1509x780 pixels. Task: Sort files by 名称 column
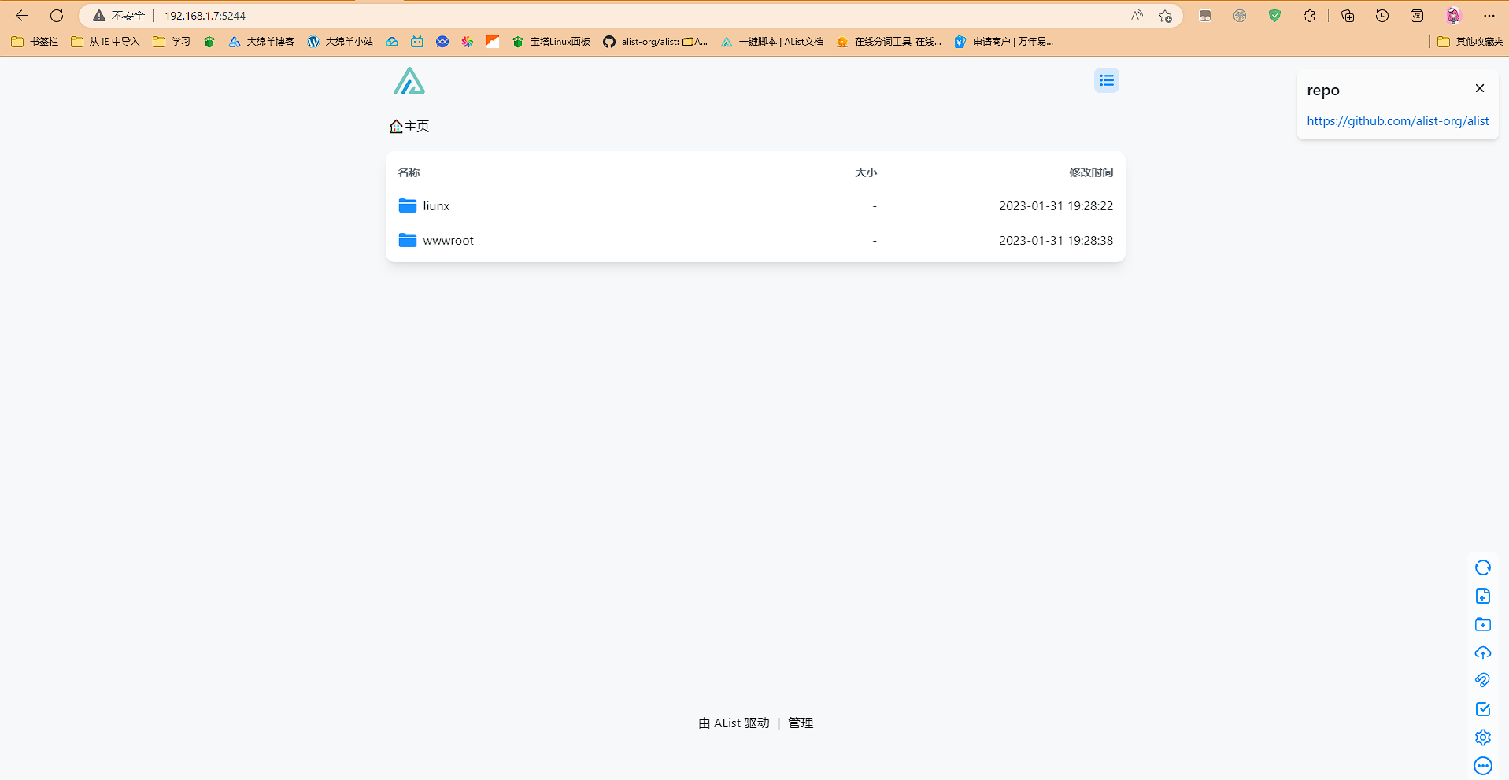(x=409, y=172)
